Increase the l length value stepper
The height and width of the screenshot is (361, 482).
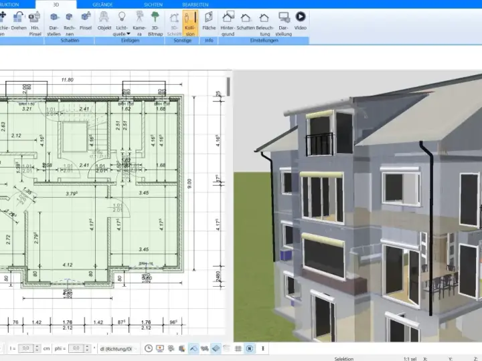tap(37, 346)
